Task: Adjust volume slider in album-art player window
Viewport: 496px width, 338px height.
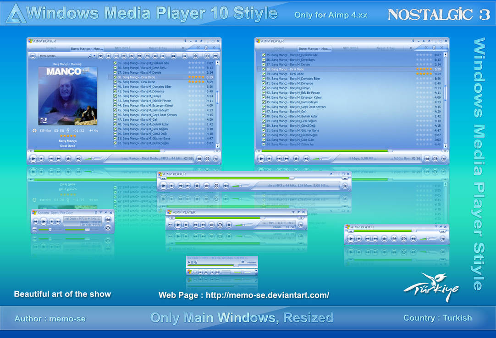Action: point(94,159)
